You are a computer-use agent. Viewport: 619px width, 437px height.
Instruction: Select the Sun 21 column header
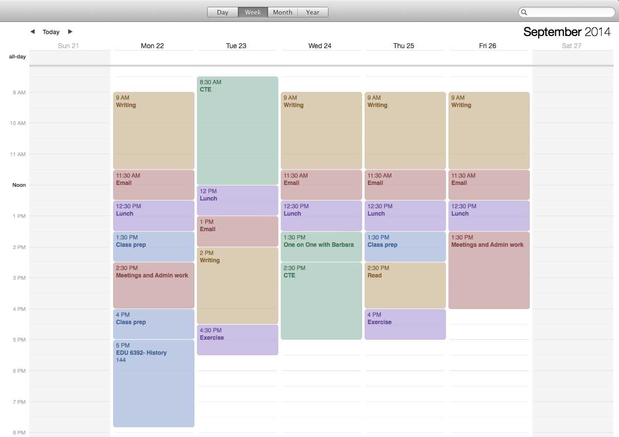click(x=68, y=46)
